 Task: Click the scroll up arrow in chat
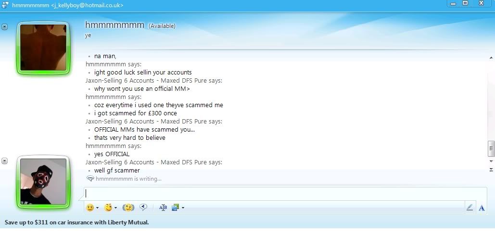491,58
